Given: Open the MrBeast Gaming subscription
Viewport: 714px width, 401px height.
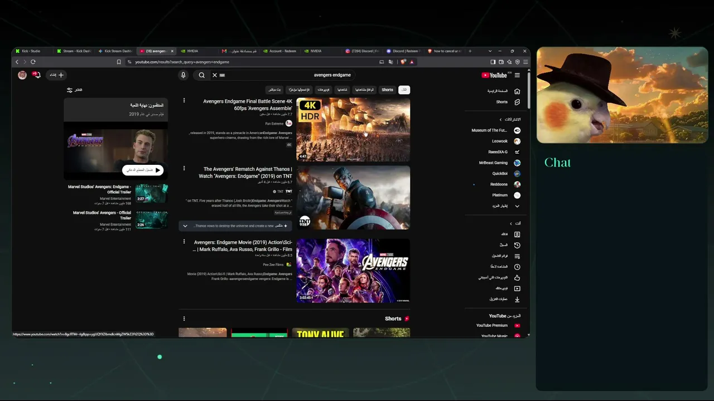Looking at the screenshot, I should (x=500, y=163).
